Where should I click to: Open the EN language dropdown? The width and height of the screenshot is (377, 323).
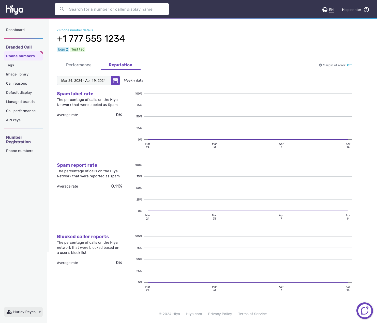pos(331,10)
